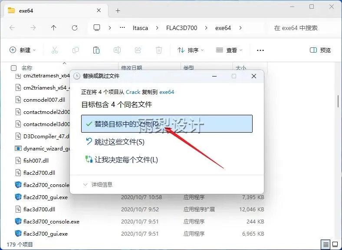
Task: Expand chevron after the This PC icon
Action: (110, 28)
